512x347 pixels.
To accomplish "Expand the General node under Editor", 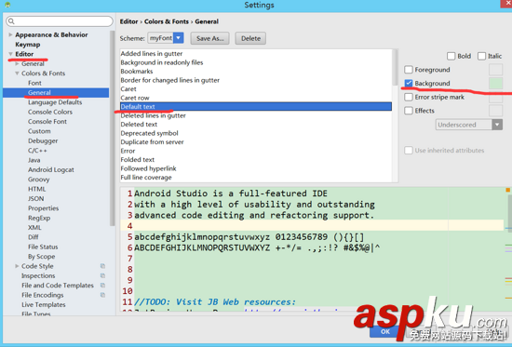I will coord(17,63).
